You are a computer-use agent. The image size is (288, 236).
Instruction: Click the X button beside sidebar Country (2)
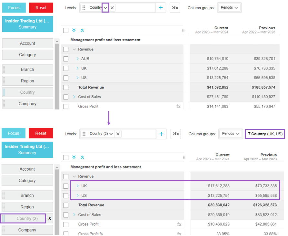tap(50, 218)
